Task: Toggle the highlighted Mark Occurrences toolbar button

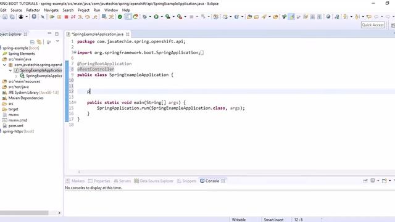Action: click(x=291, y=17)
